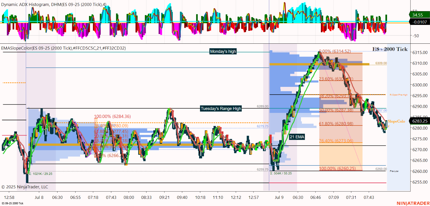Click the blue 6279.75 level label
This screenshot has width=430, height=206.
263,126
